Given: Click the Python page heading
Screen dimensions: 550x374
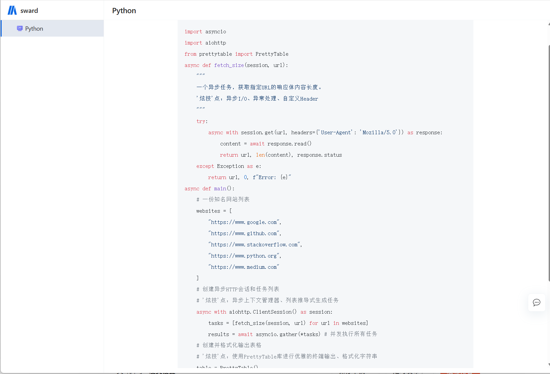Looking at the screenshot, I should (x=124, y=11).
